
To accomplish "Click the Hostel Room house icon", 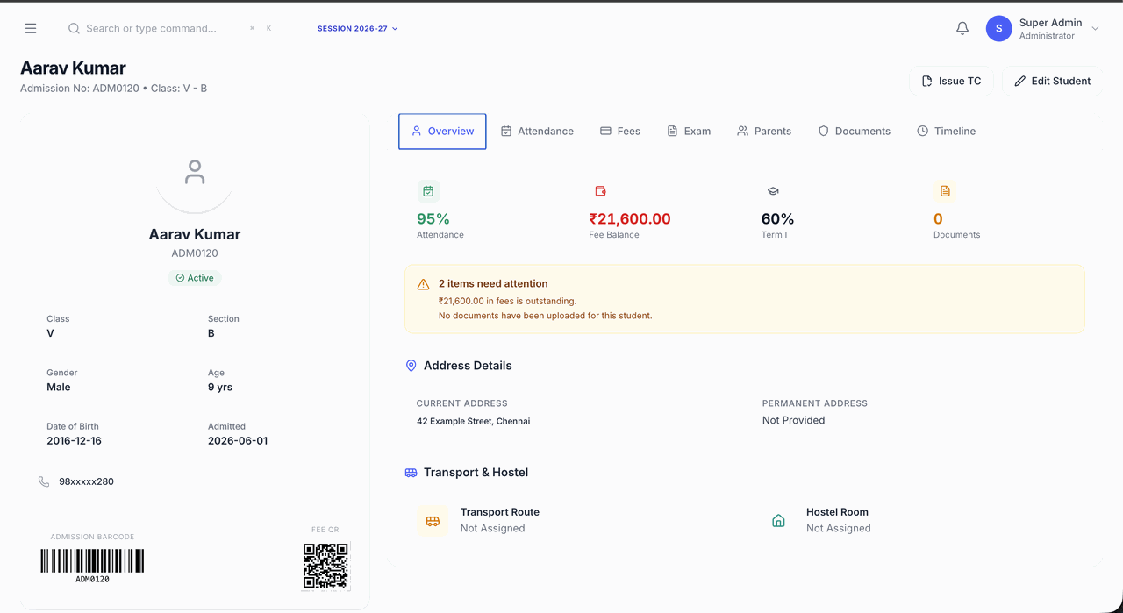I will click(x=778, y=521).
